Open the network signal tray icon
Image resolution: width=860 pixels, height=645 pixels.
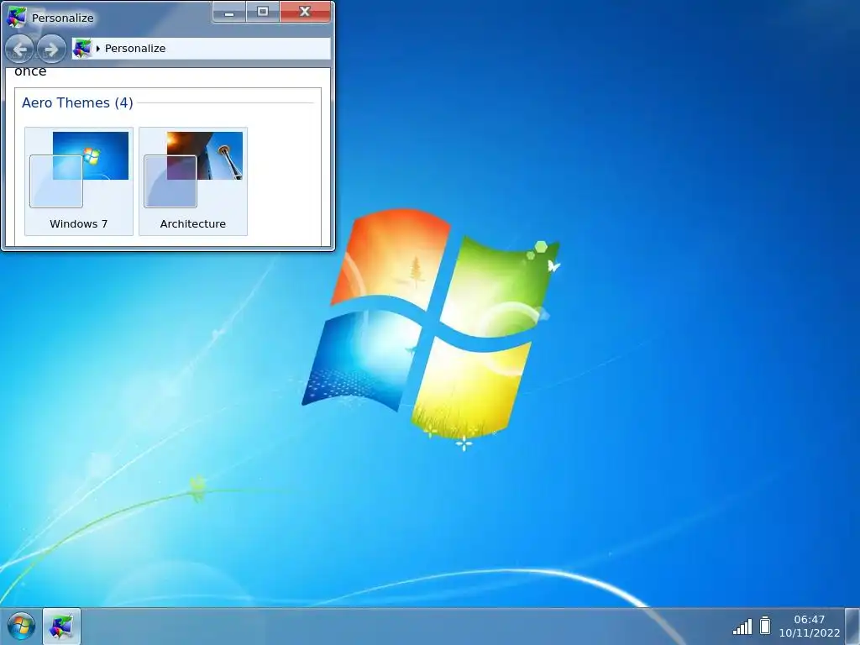(742, 626)
